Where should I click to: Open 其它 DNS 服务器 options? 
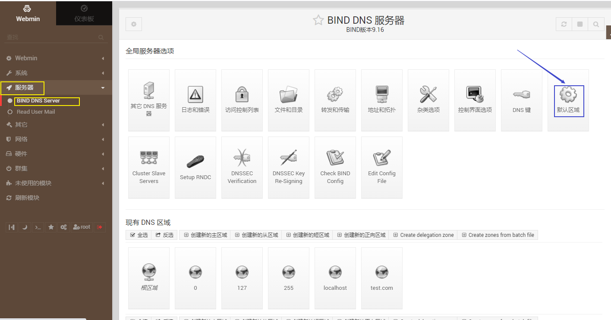(149, 100)
